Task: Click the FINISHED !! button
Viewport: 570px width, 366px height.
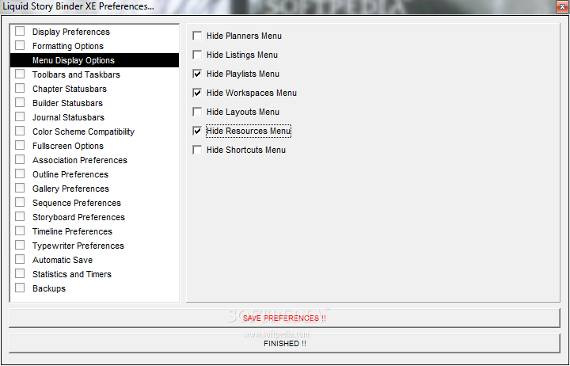Action: tap(284, 344)
